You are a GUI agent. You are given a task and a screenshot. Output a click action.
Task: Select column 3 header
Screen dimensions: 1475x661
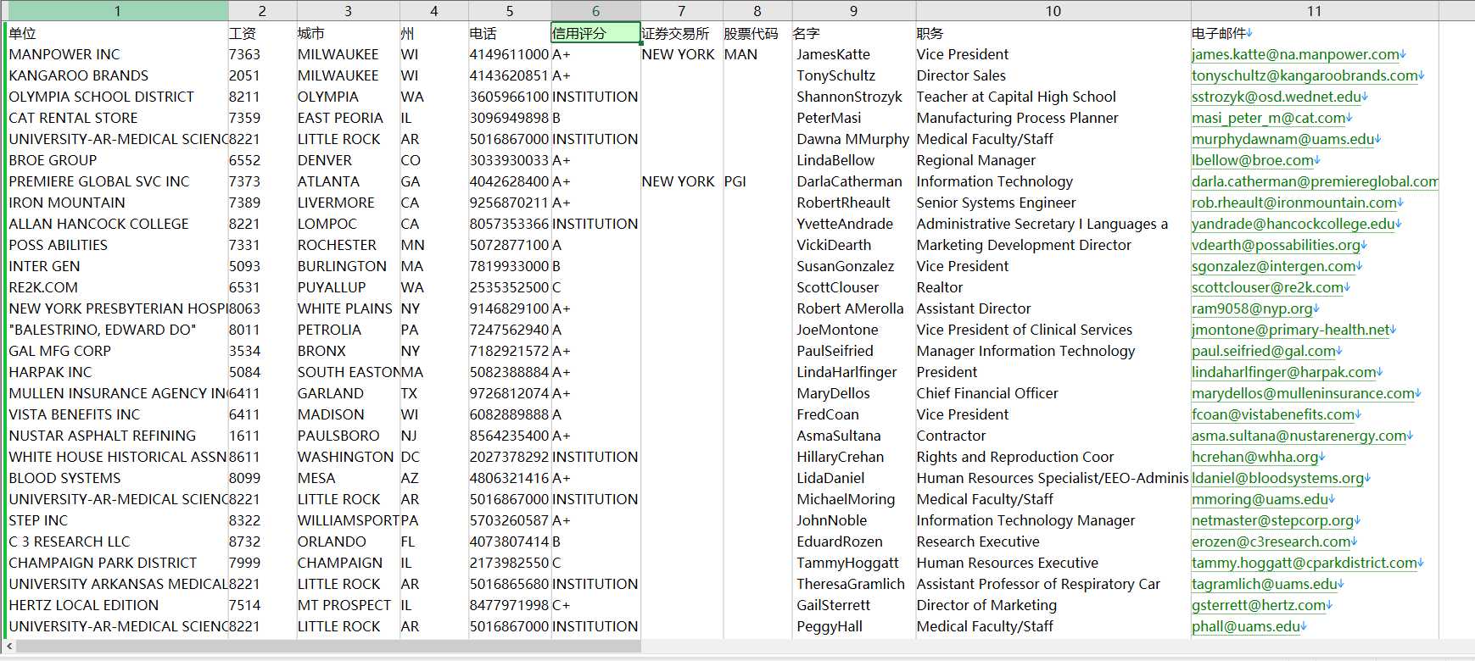pyautogui.click(x=348, y=11)
